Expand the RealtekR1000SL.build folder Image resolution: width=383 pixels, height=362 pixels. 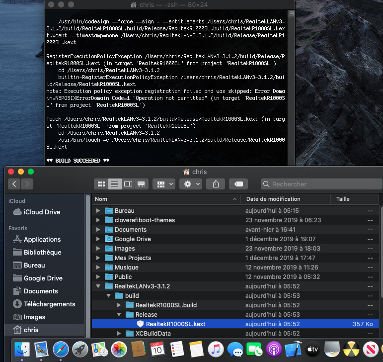119,305
